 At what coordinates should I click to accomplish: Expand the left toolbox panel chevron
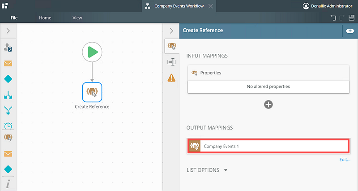(8, 30)
